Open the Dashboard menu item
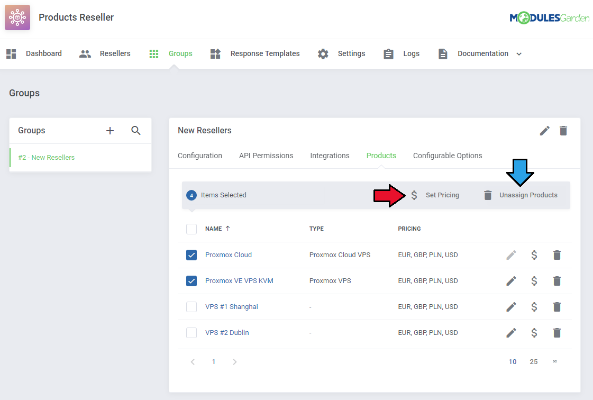 43,53
